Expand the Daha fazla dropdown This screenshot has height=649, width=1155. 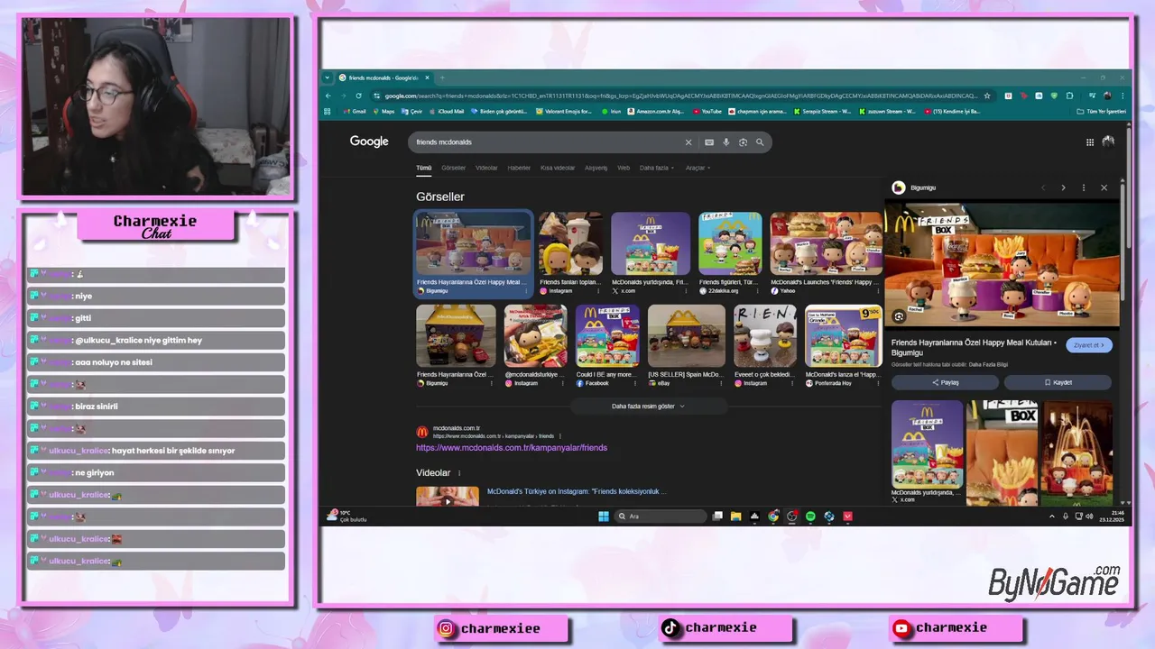pyautogui.click(x=656, y=168)
